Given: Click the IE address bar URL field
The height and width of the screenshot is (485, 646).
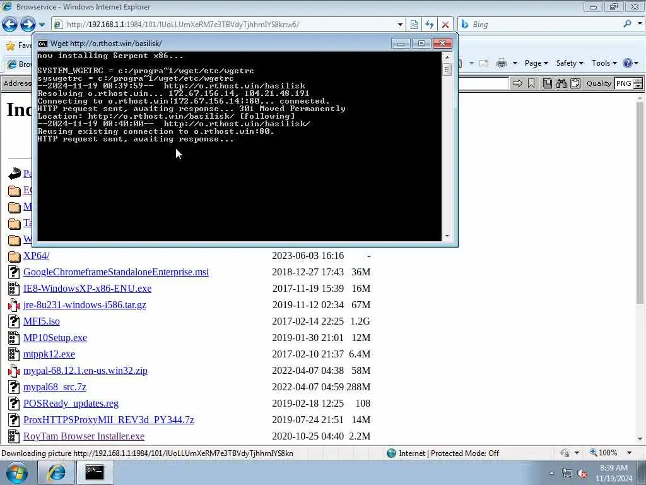Looking at the screenshot, I should pyautogui.click(x=225, y=25).
